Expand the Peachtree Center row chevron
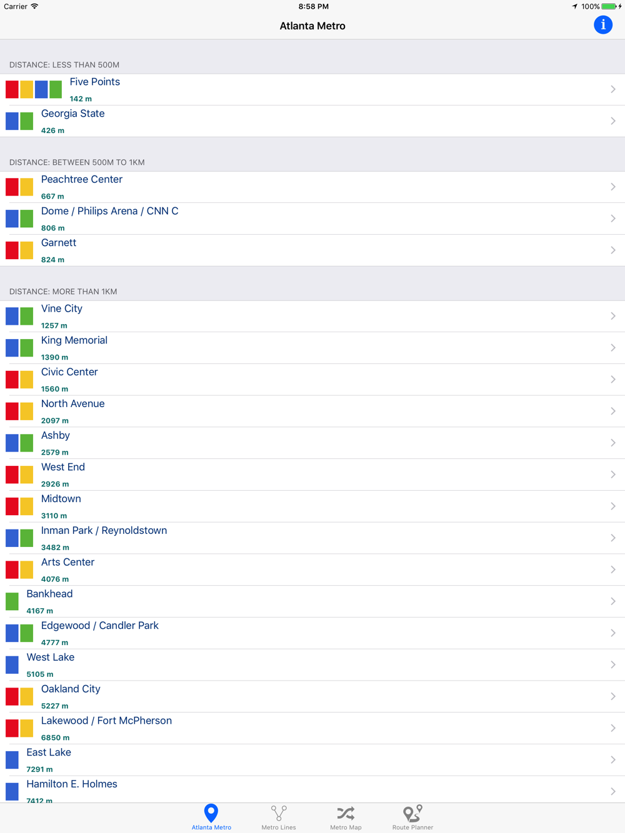The width and height of the screenshot is (625, 833). coord(612,187)
